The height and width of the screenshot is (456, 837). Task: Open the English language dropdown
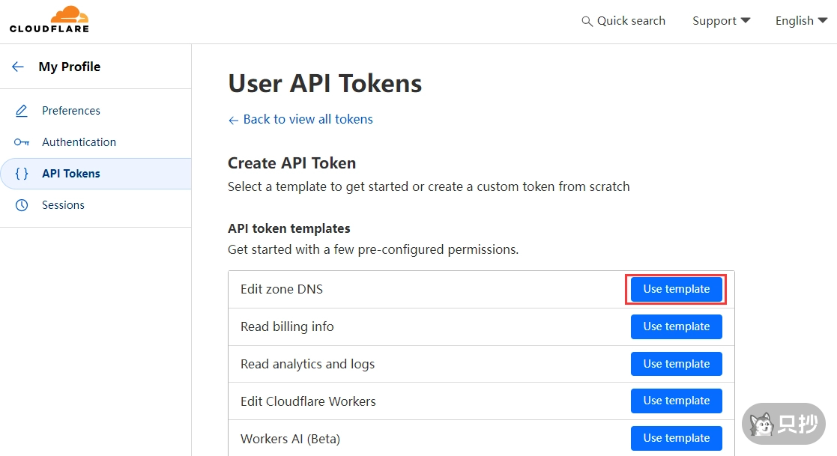tap(801, 21)
